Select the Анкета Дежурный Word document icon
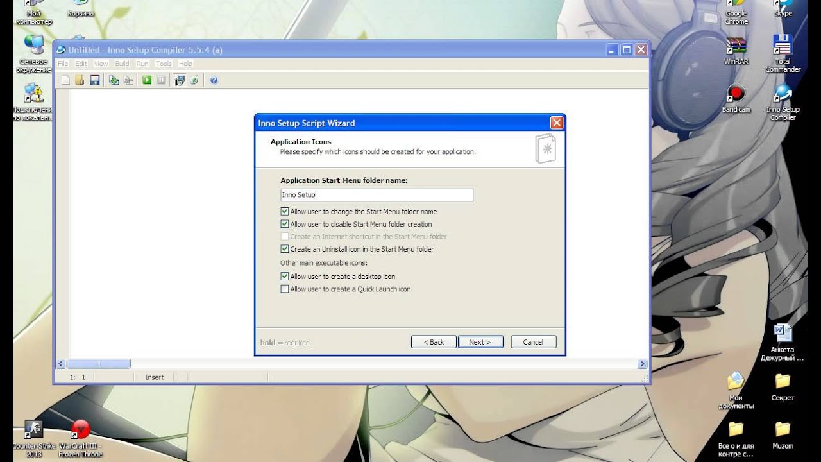821x462 pixels. (783, 343)
